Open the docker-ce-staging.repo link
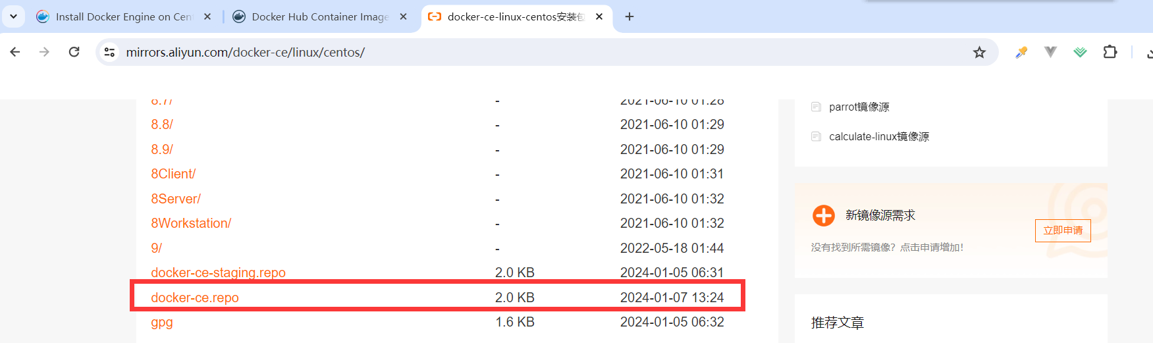Image resolution: width=1153 pixels, height=343 pixels. pos(218,273)
